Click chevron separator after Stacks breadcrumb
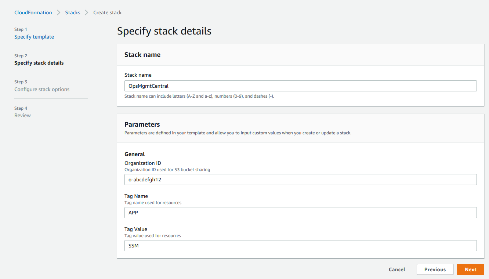 click(87, 12)
